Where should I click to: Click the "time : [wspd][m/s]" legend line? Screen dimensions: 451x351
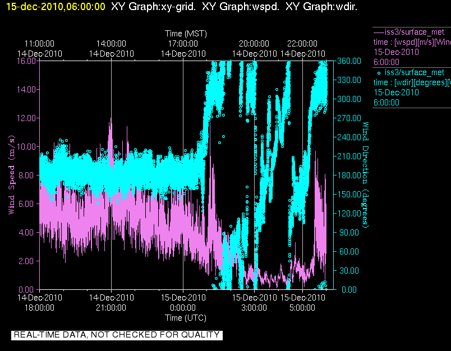(412, 42)
